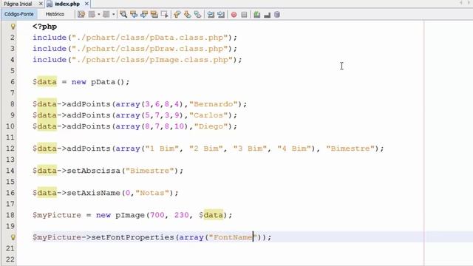Click the "1 Bim" string

tap(162, 149)
